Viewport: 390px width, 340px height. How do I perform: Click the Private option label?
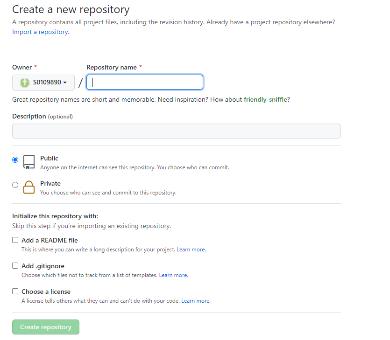click(50, 183)
